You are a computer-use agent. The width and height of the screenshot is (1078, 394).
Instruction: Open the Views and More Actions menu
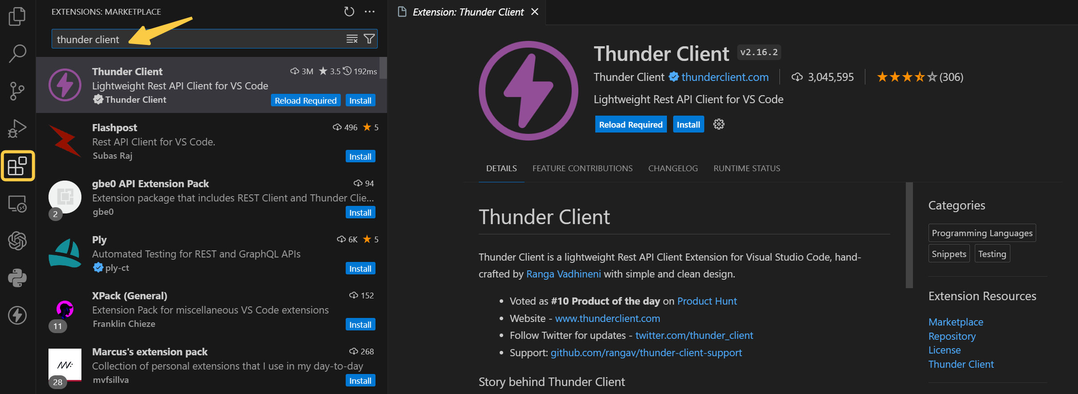tap(370, 12)
